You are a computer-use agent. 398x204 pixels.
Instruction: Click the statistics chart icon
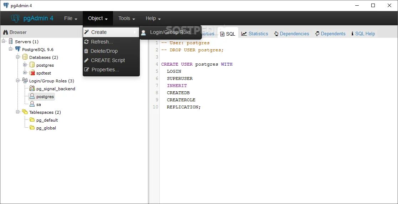click(244, 34)
